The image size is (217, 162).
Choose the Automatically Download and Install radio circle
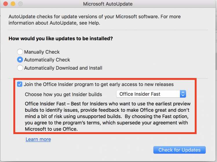(20, 68)
